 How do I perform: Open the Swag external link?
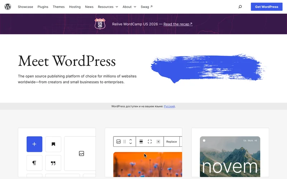pos(146,7)
